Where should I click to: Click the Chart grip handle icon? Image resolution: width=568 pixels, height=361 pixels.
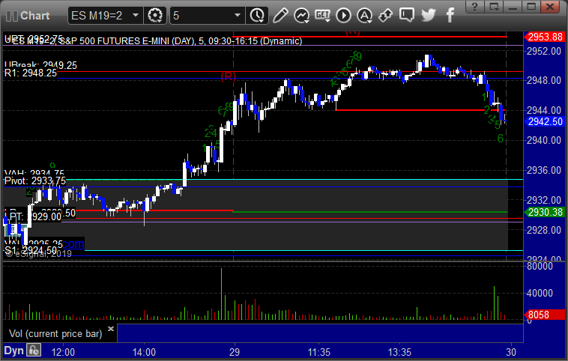pyautogui.click(x=11, y=16)
